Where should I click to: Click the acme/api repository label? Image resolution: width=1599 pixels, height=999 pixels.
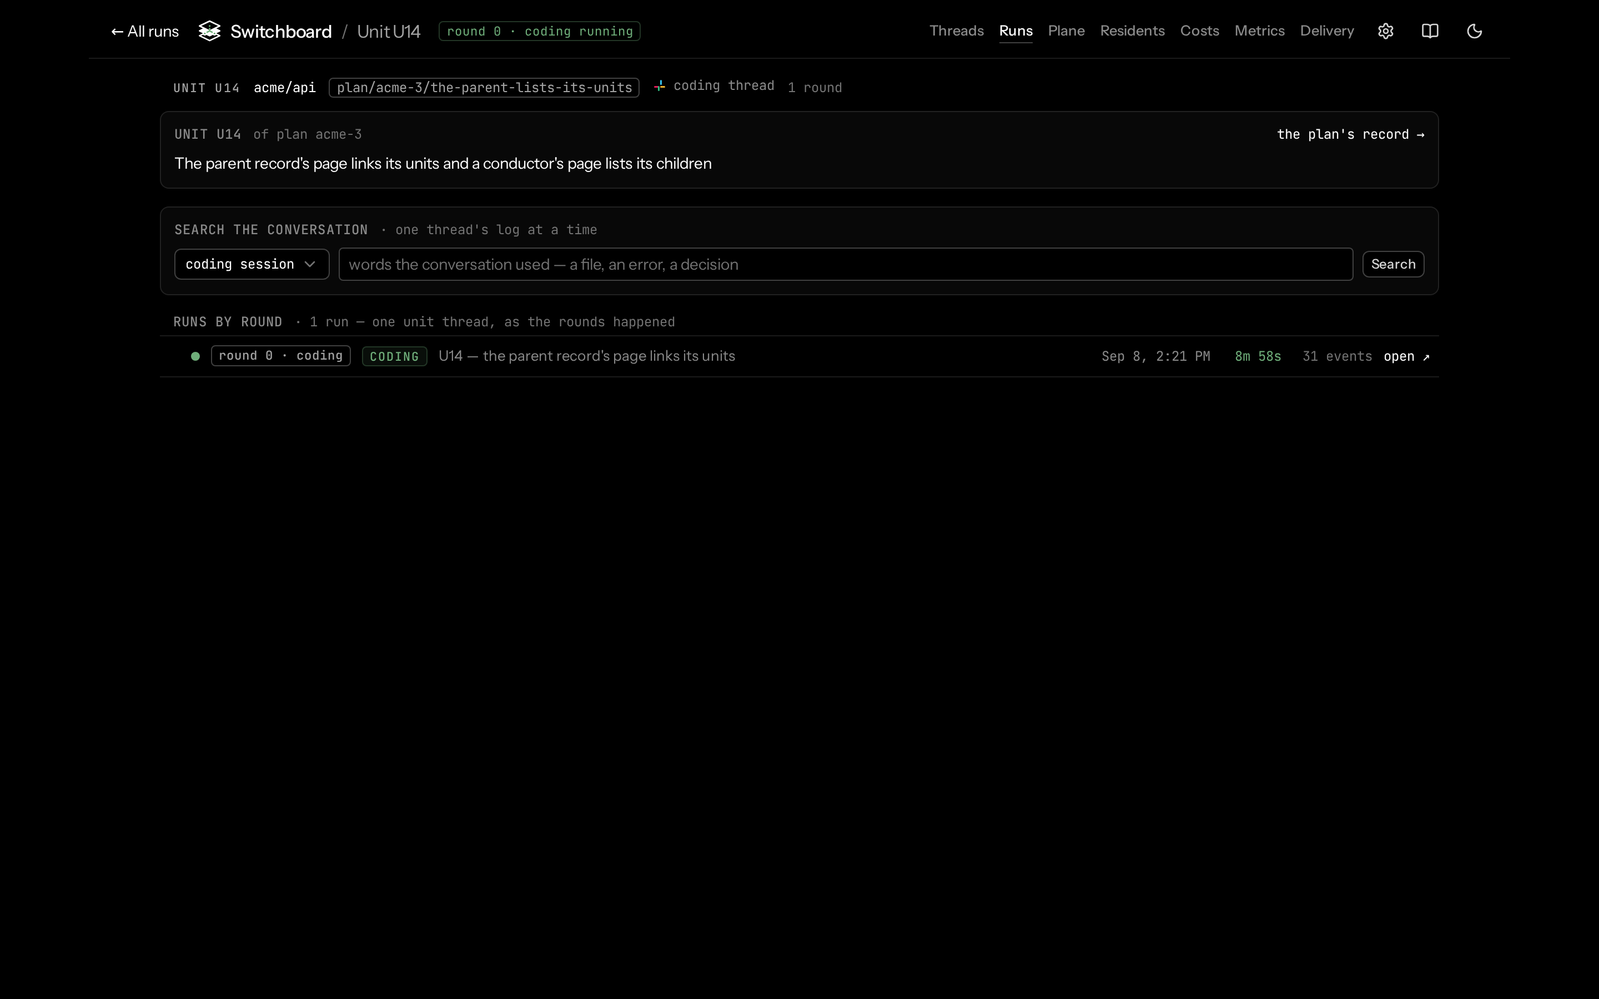coord(285,88)
